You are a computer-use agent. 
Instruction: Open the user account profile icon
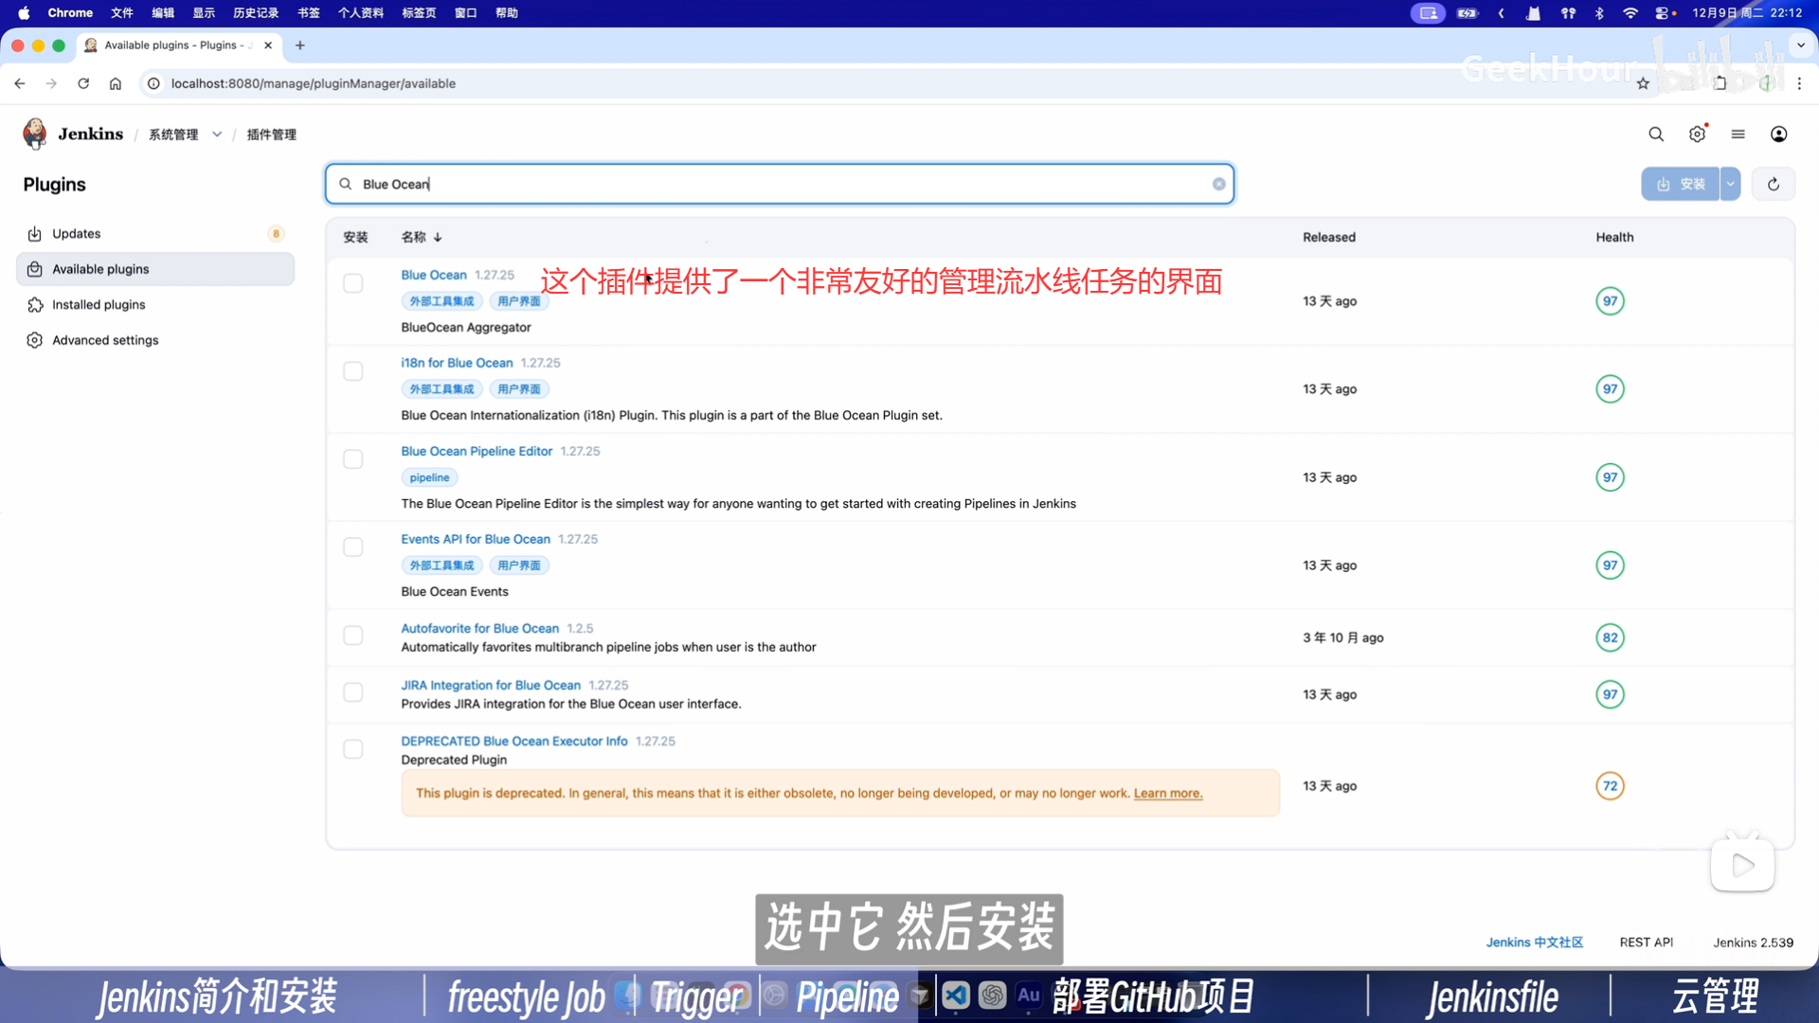[x=1778, y=135]
